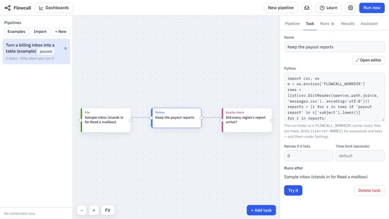Click the paused status badge
The height and width of the screenshot is (219, 389).
click(x=46, y=52)
